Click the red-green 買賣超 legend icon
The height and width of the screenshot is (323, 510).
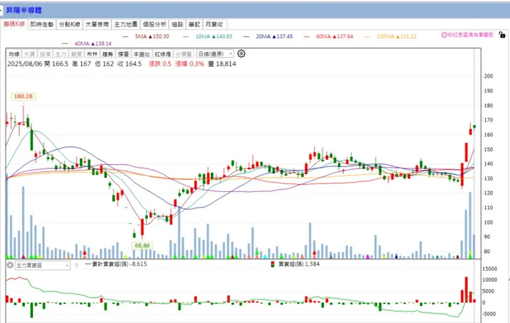point(272,265)
